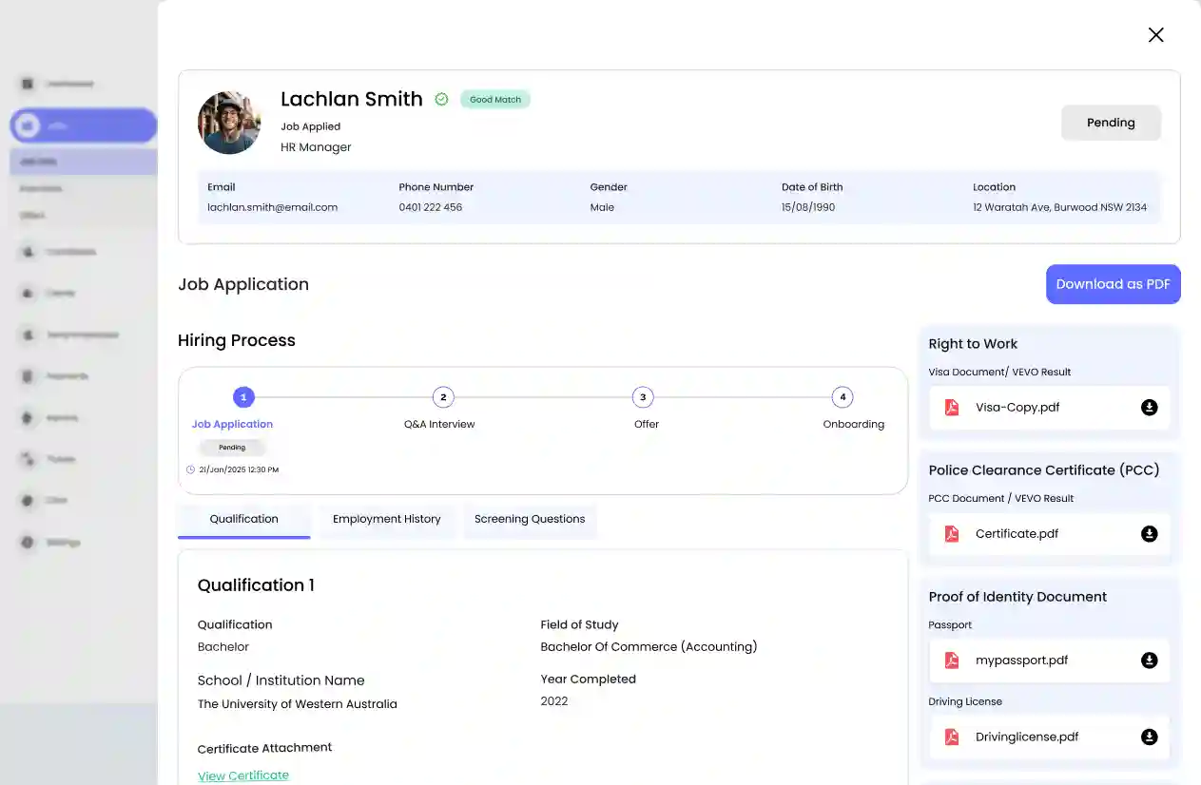
Task: Select step 4 Onboarding stage
Action: tap(842, 397)
